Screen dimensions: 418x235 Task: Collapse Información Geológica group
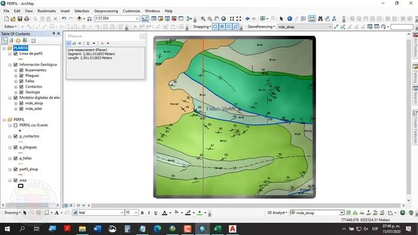tap(10, 65)
